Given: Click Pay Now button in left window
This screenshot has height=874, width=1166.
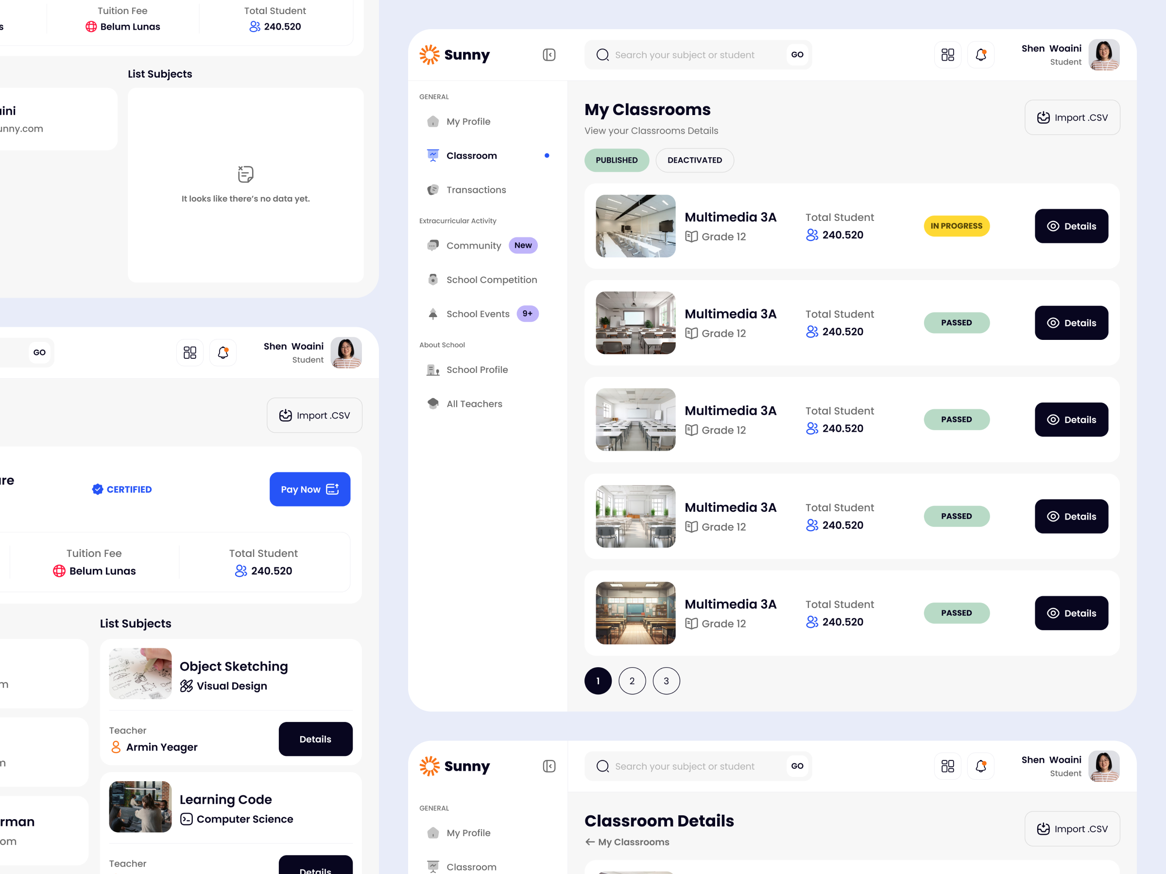Looking at the screenshot, I should (310, 489).
